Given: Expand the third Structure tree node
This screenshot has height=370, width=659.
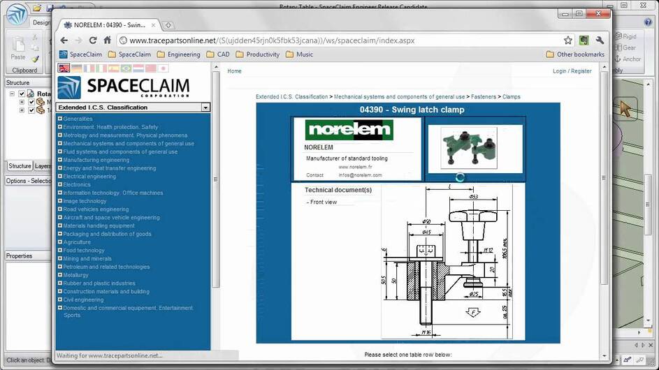Looking at the screenshot, I should (x=22, y=110).
